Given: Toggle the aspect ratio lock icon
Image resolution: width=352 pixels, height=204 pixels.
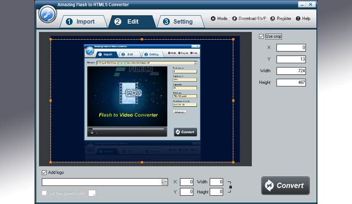Looking at the screenshot, I should tap(230, 187).
